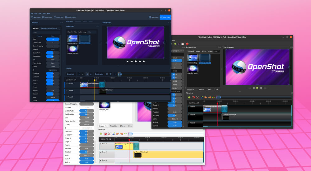311x171 pixels.
Task: Click the previous marker icon in the blue-themed toolbar
Action: [x=107, y=74]
